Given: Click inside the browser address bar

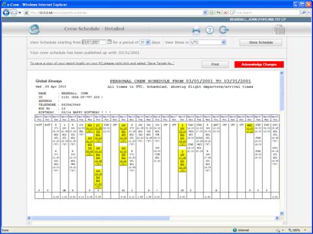Looking at the screenshot, I should [x=113, y=13].
